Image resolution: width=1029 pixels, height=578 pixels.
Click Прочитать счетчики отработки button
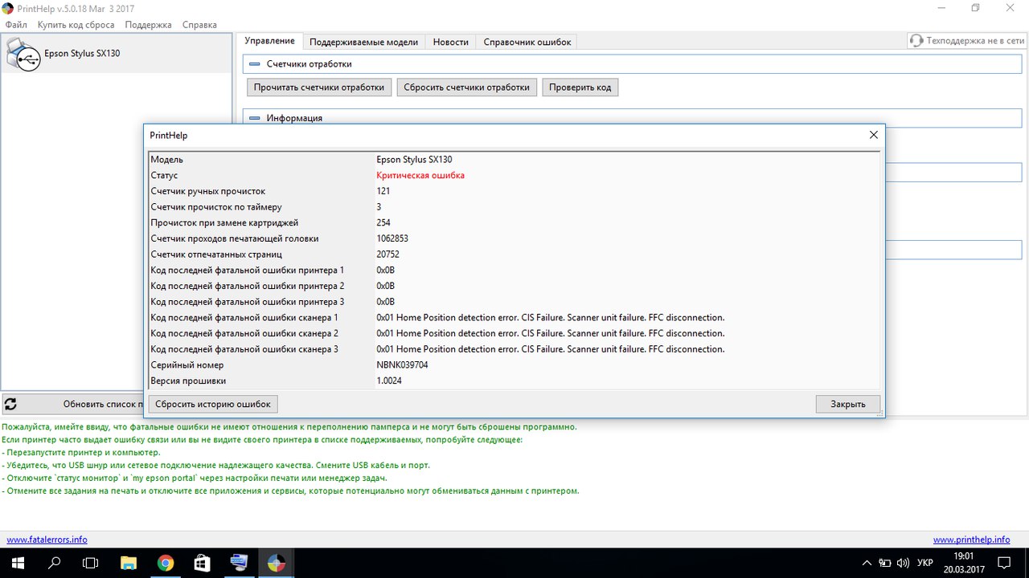(319, 88)
